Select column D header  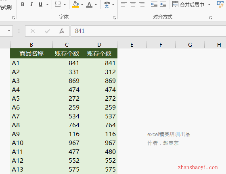click(99, 45)
